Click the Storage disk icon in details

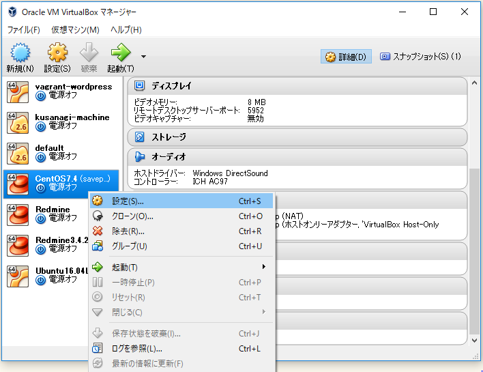tap(140, 137)
